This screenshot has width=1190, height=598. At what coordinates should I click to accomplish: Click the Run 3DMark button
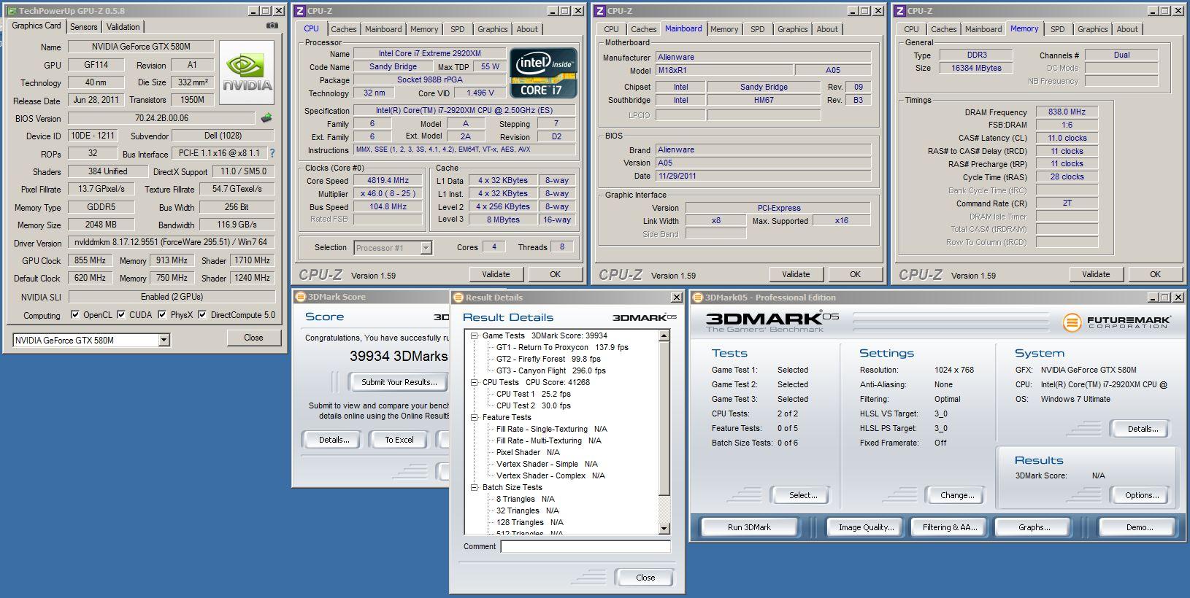pyautogui.click(x=749, y=527)
